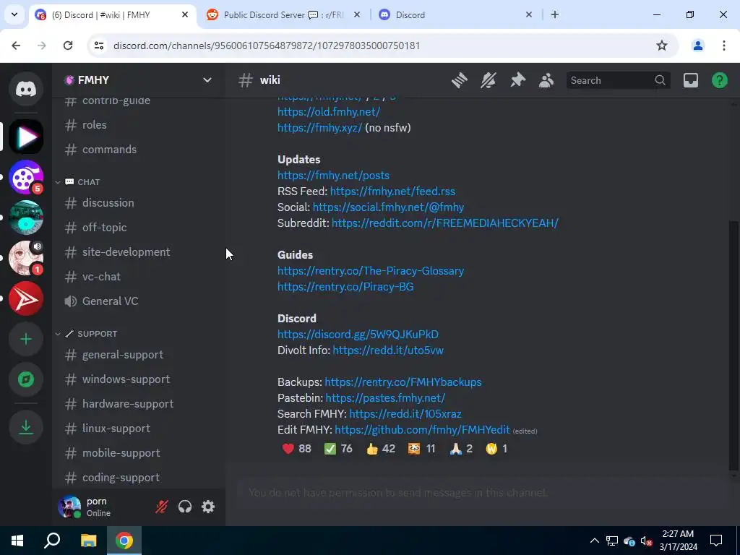Unmute the microphone in user panel
This screenshot has width=740, height=555.
(x=162, y=507)
